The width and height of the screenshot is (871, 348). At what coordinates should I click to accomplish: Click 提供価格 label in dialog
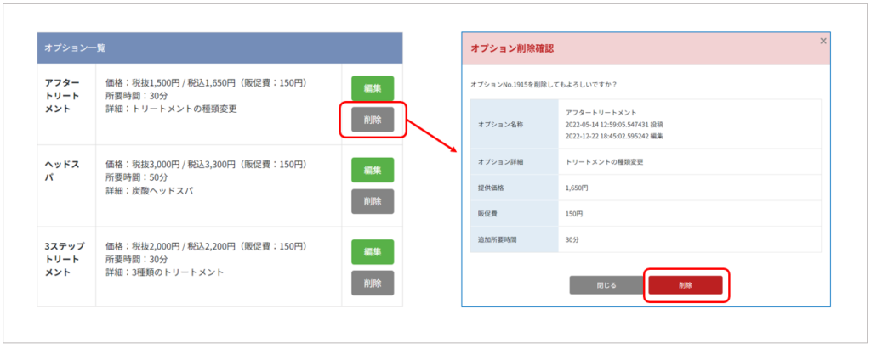point(491,188)
